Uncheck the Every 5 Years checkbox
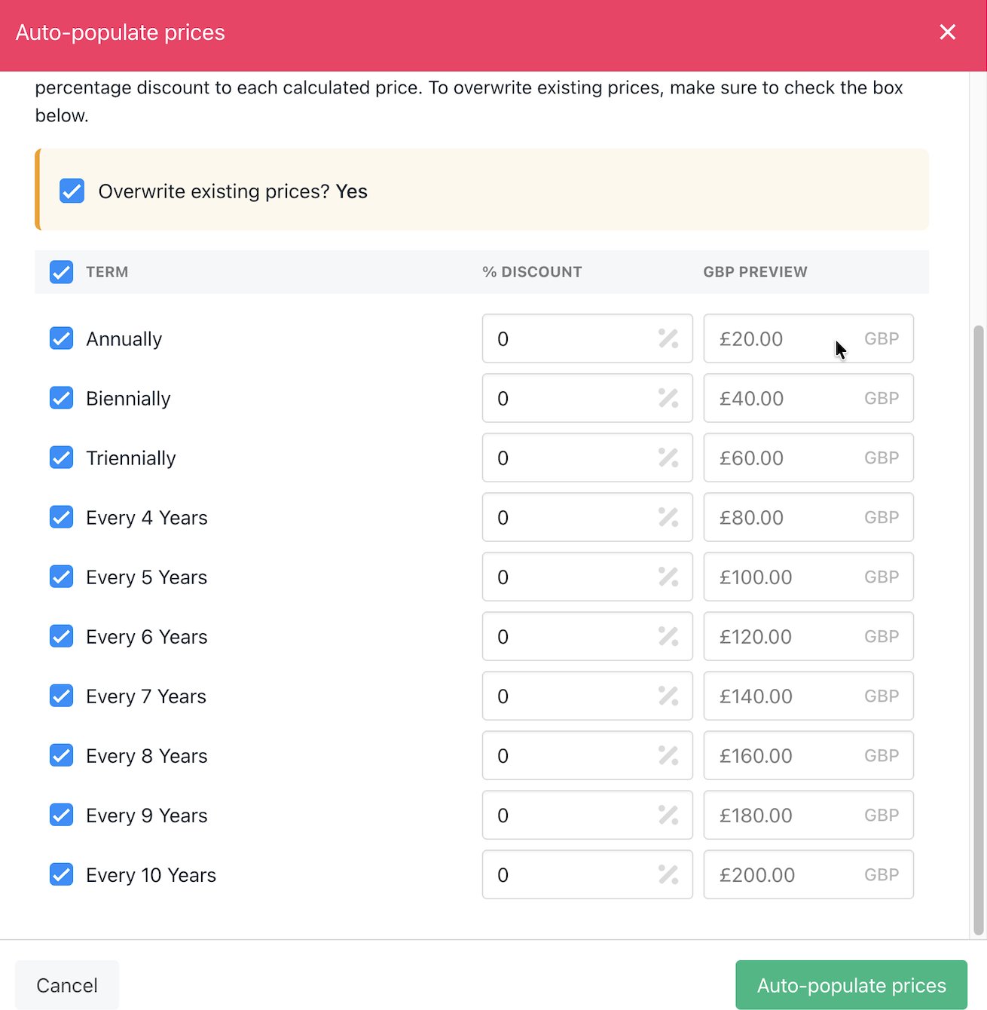 62,577
